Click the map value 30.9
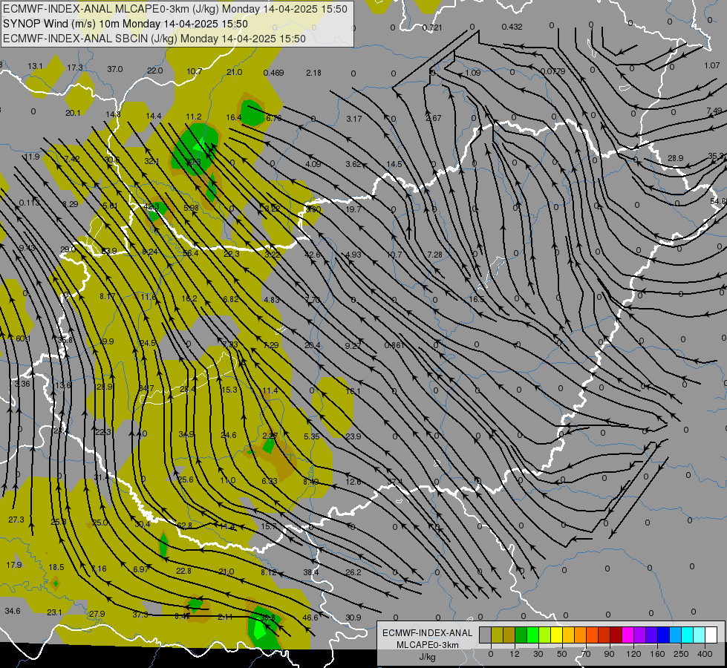This screenshot has height=668, width=727. [x=353, y=618]
